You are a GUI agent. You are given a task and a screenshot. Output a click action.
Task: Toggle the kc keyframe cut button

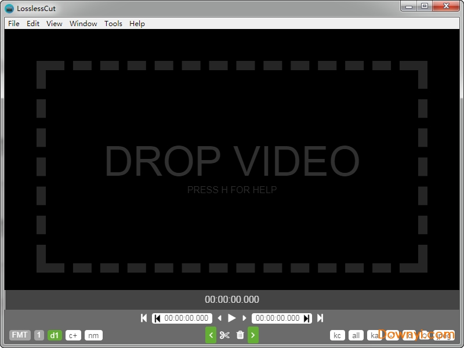pyautogui.click(x=337, y=335)
